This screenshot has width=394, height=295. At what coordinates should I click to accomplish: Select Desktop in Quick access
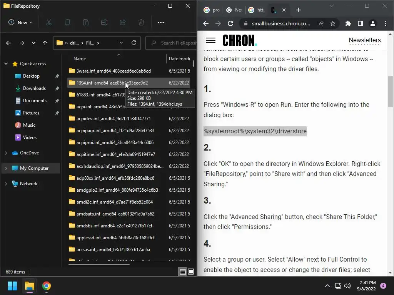(31, 76)
